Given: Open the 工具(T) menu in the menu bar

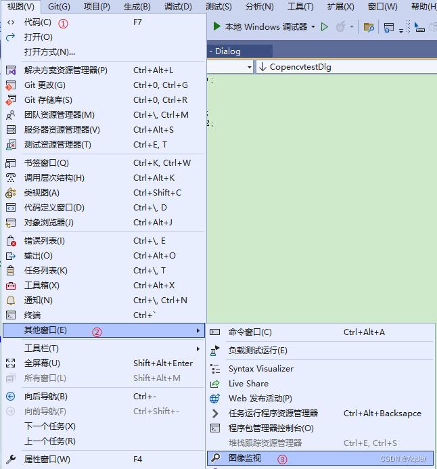Looking at the screenshot, I should tap(300, 7).
